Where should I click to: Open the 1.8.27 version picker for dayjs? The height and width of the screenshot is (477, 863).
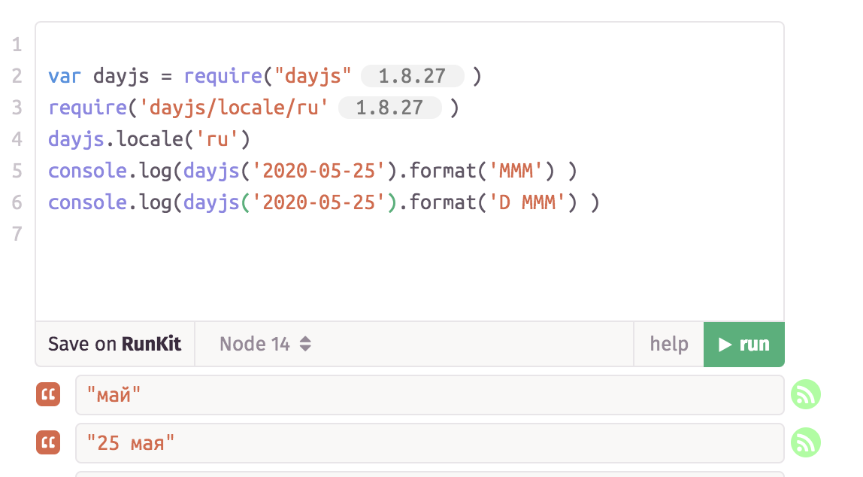click(412, 76)
